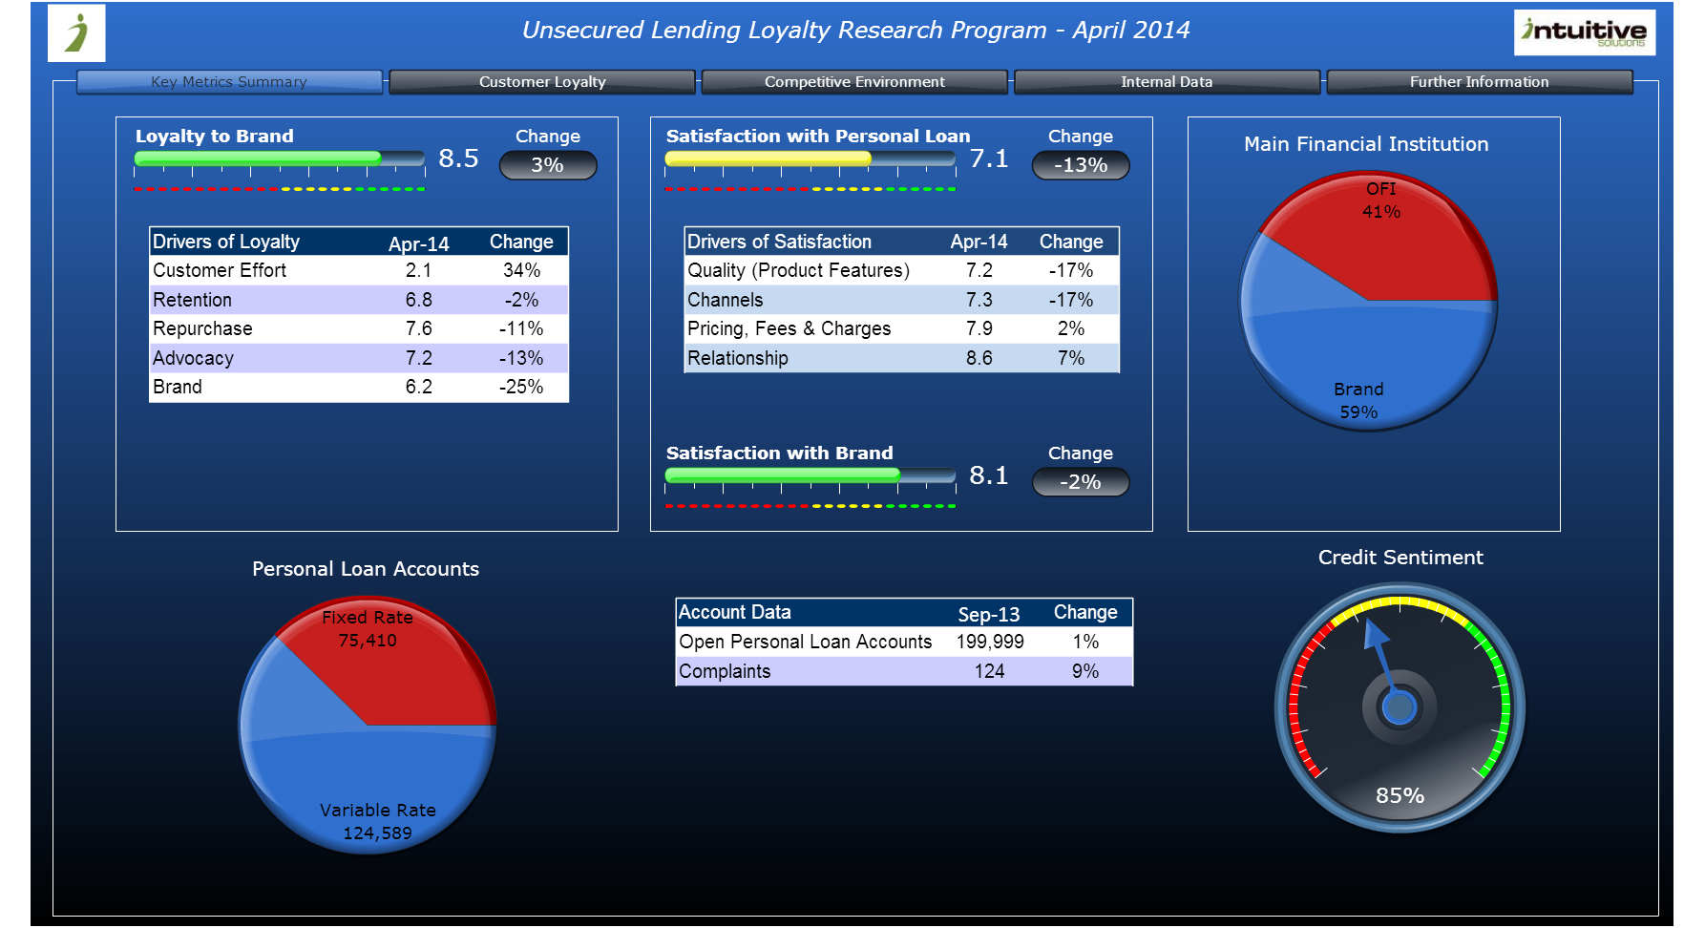Viewport: 1705px width, 928px height.
Task: Switch to the Customer Loyalty tab
Action: click(x=541, y=82)
